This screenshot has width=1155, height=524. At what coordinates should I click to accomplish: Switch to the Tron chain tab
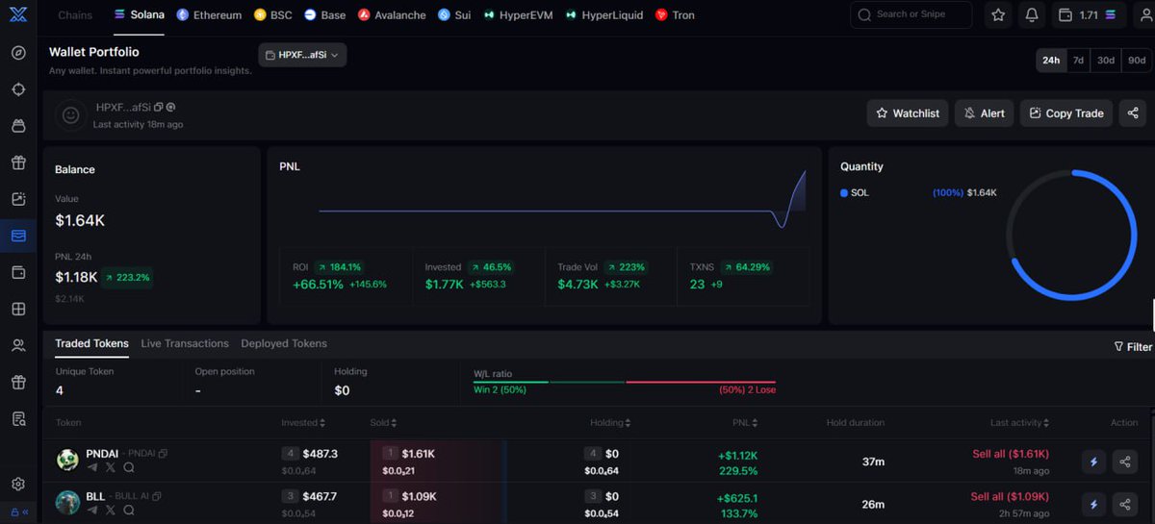tap(675, 15)
